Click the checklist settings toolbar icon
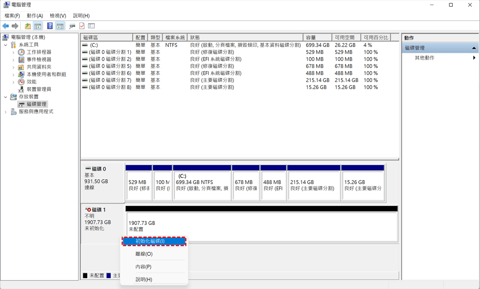This screenshot has width=480, height=289. [91, 26]
